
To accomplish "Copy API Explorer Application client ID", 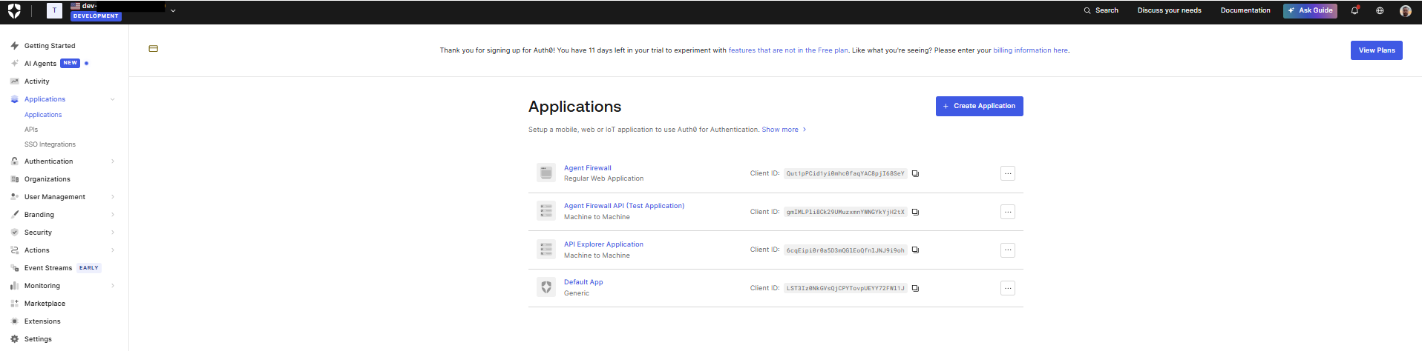I will click(x=915, y=250).
